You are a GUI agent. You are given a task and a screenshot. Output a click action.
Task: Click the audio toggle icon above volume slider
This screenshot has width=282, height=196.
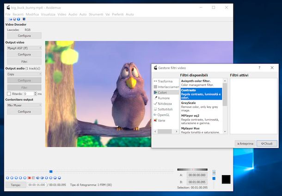click(x=214, y=172)
